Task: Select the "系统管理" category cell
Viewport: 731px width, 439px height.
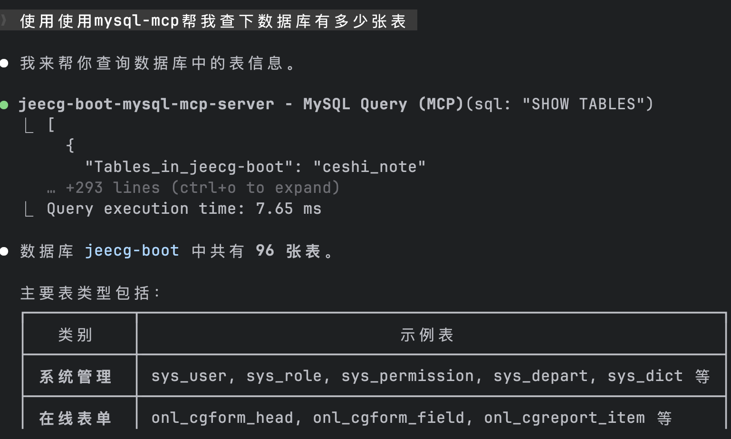Action: click(x=75, y=377)
